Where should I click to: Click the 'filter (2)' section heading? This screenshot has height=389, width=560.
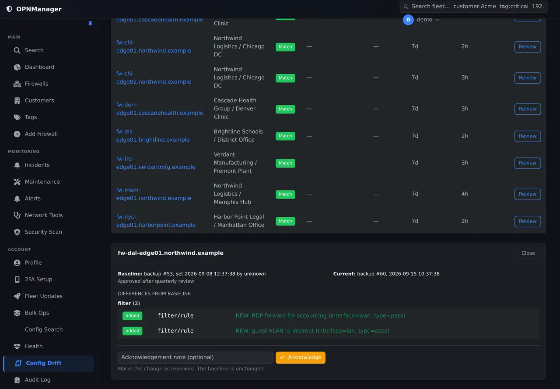[129, 303]
